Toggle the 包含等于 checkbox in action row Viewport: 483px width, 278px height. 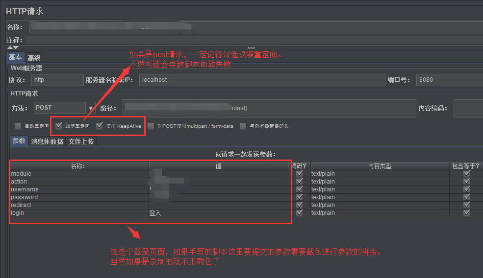[x=467, y=182]
